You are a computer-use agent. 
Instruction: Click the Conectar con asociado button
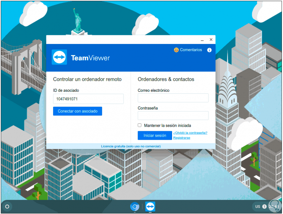click(x=77, y=111)
